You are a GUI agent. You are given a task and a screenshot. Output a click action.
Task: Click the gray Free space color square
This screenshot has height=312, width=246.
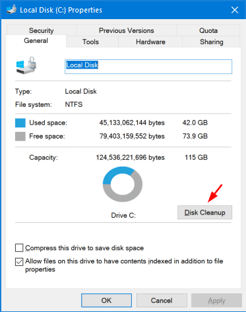[x=20, y=137]
